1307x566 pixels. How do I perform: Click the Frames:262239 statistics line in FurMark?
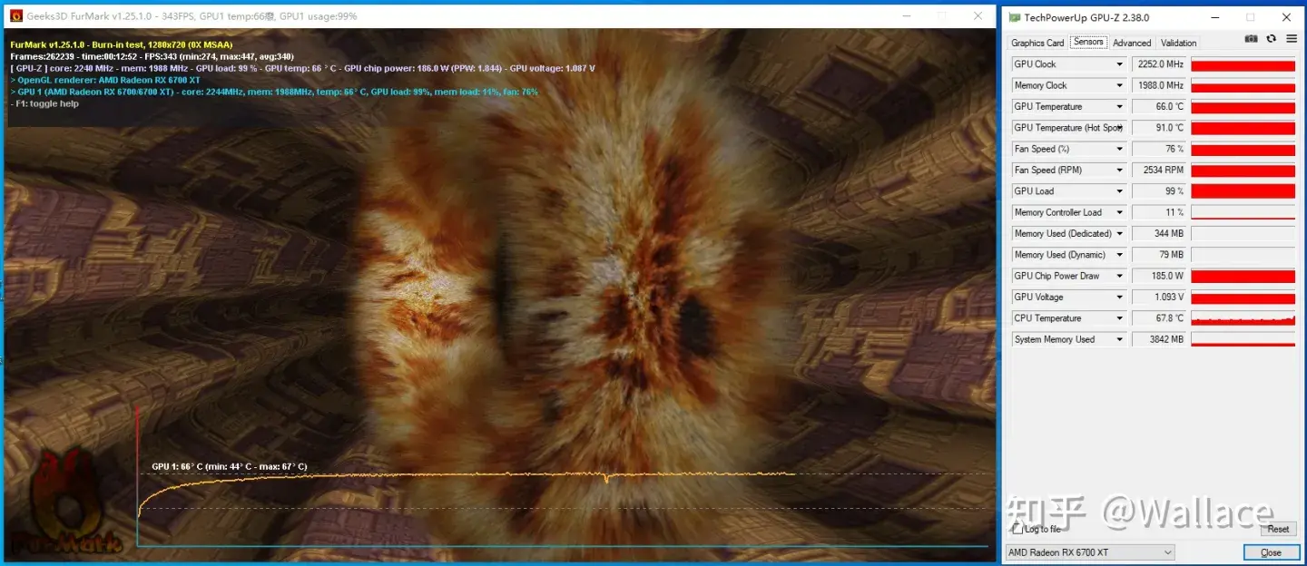click(152, 56)
